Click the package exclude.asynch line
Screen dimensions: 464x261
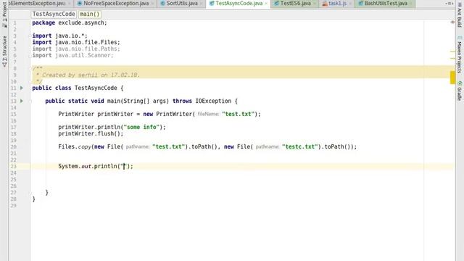click(x=70, y=22)
